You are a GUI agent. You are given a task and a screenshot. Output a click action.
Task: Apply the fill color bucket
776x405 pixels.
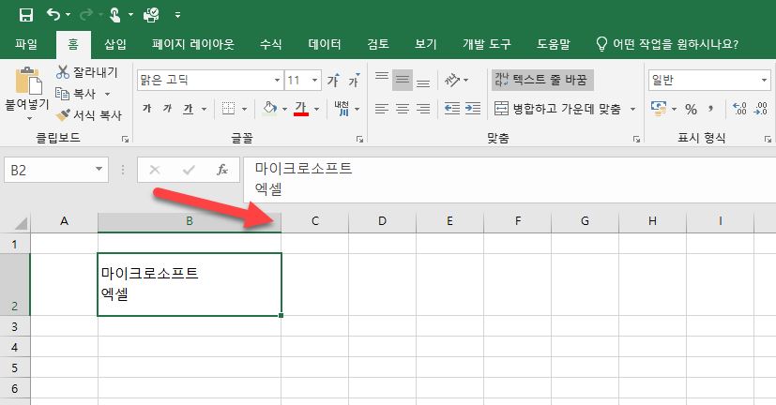[269, 109]
